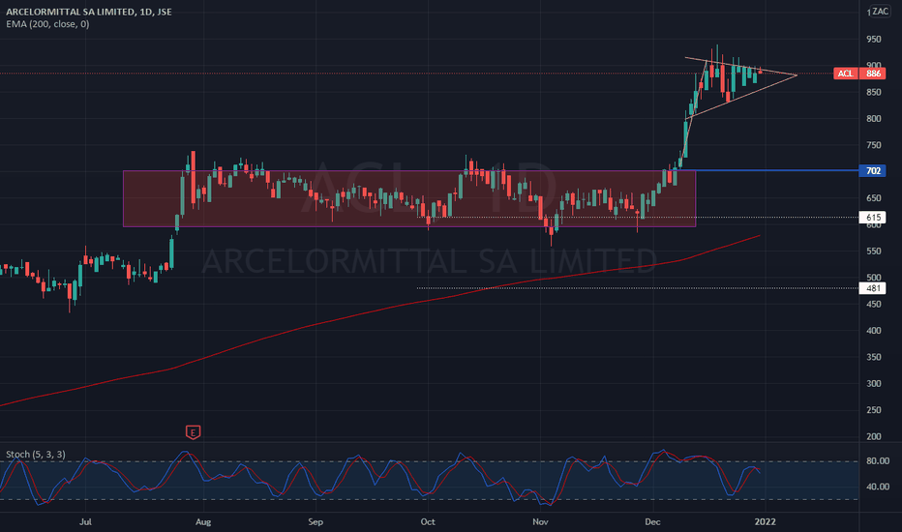Click the EMA (200, close, 0) indicator legend
Viewport: 902px width, 532px height.
(47, 24)
